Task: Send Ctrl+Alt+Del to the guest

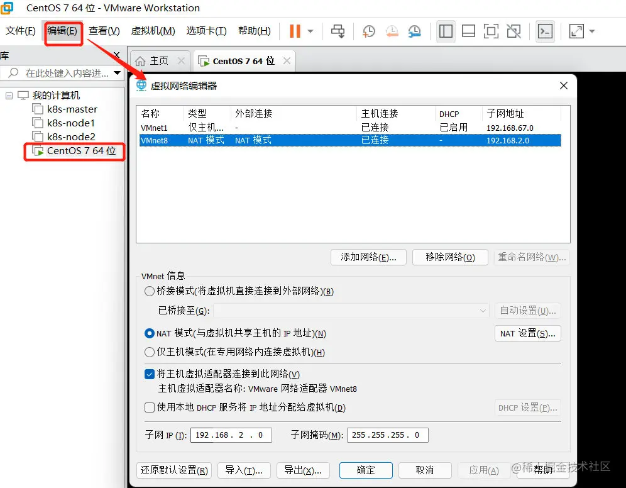Action: tap(339, 31)
